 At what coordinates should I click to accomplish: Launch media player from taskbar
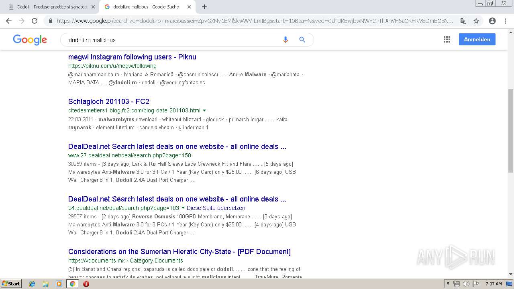coord(59,284)
